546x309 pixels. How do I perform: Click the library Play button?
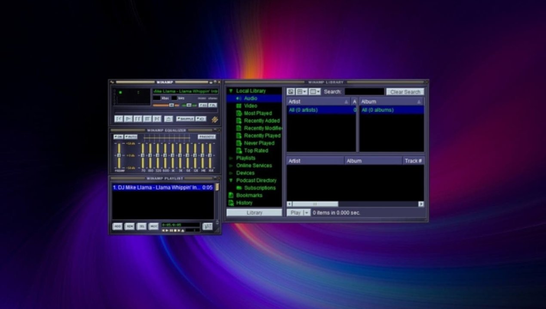pyautogui.click(x=295, y=212)
